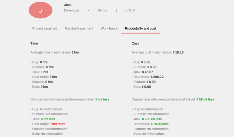This screenshot has width=234, height=137.
Task: Click the red 0 hrs more value
Action: tap(57, 124)
